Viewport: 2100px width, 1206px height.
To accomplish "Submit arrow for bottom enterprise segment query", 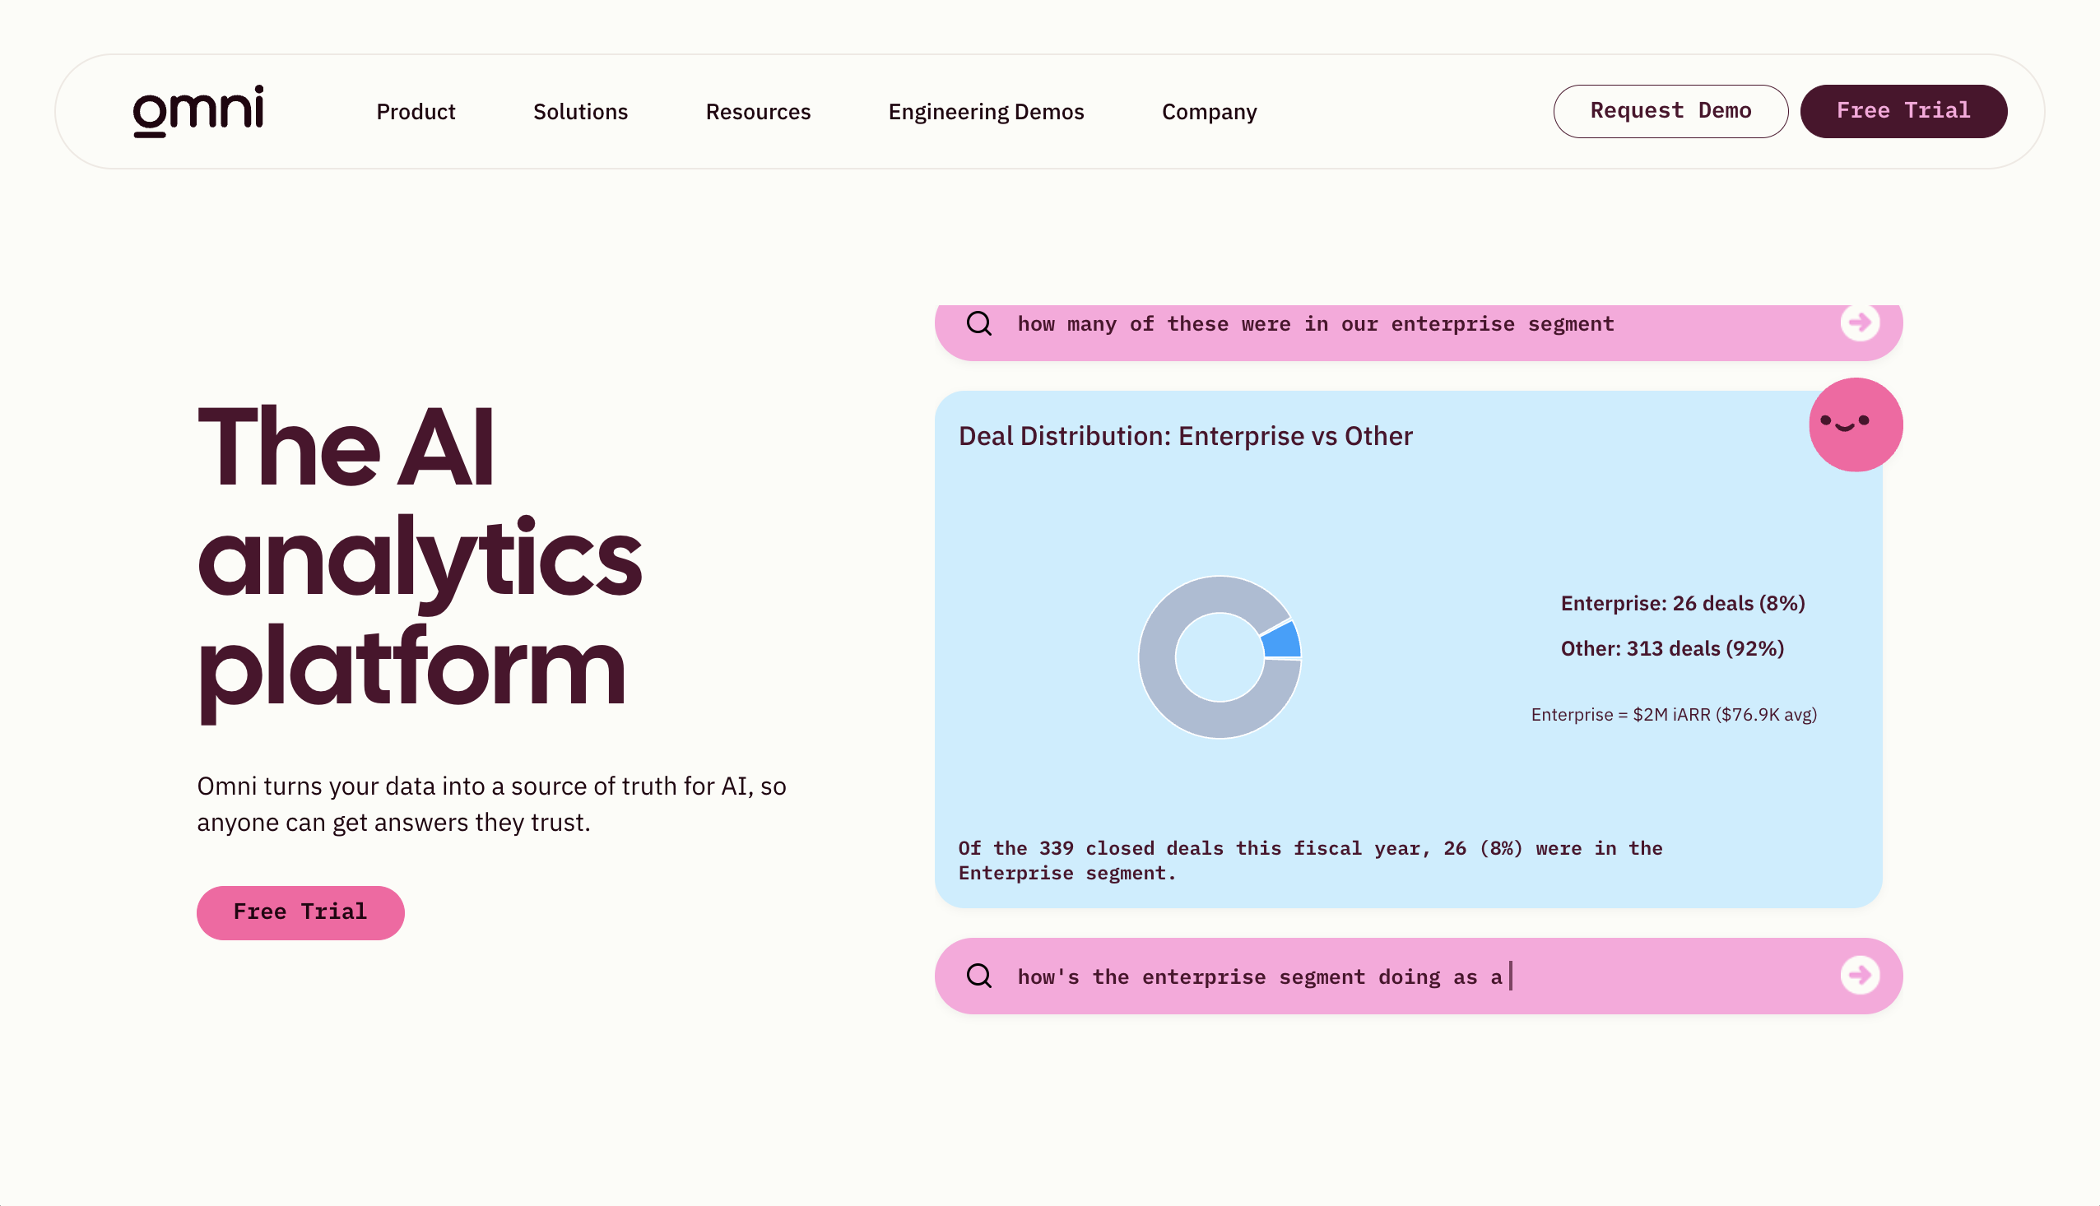I will click(x=1860, y=974).
